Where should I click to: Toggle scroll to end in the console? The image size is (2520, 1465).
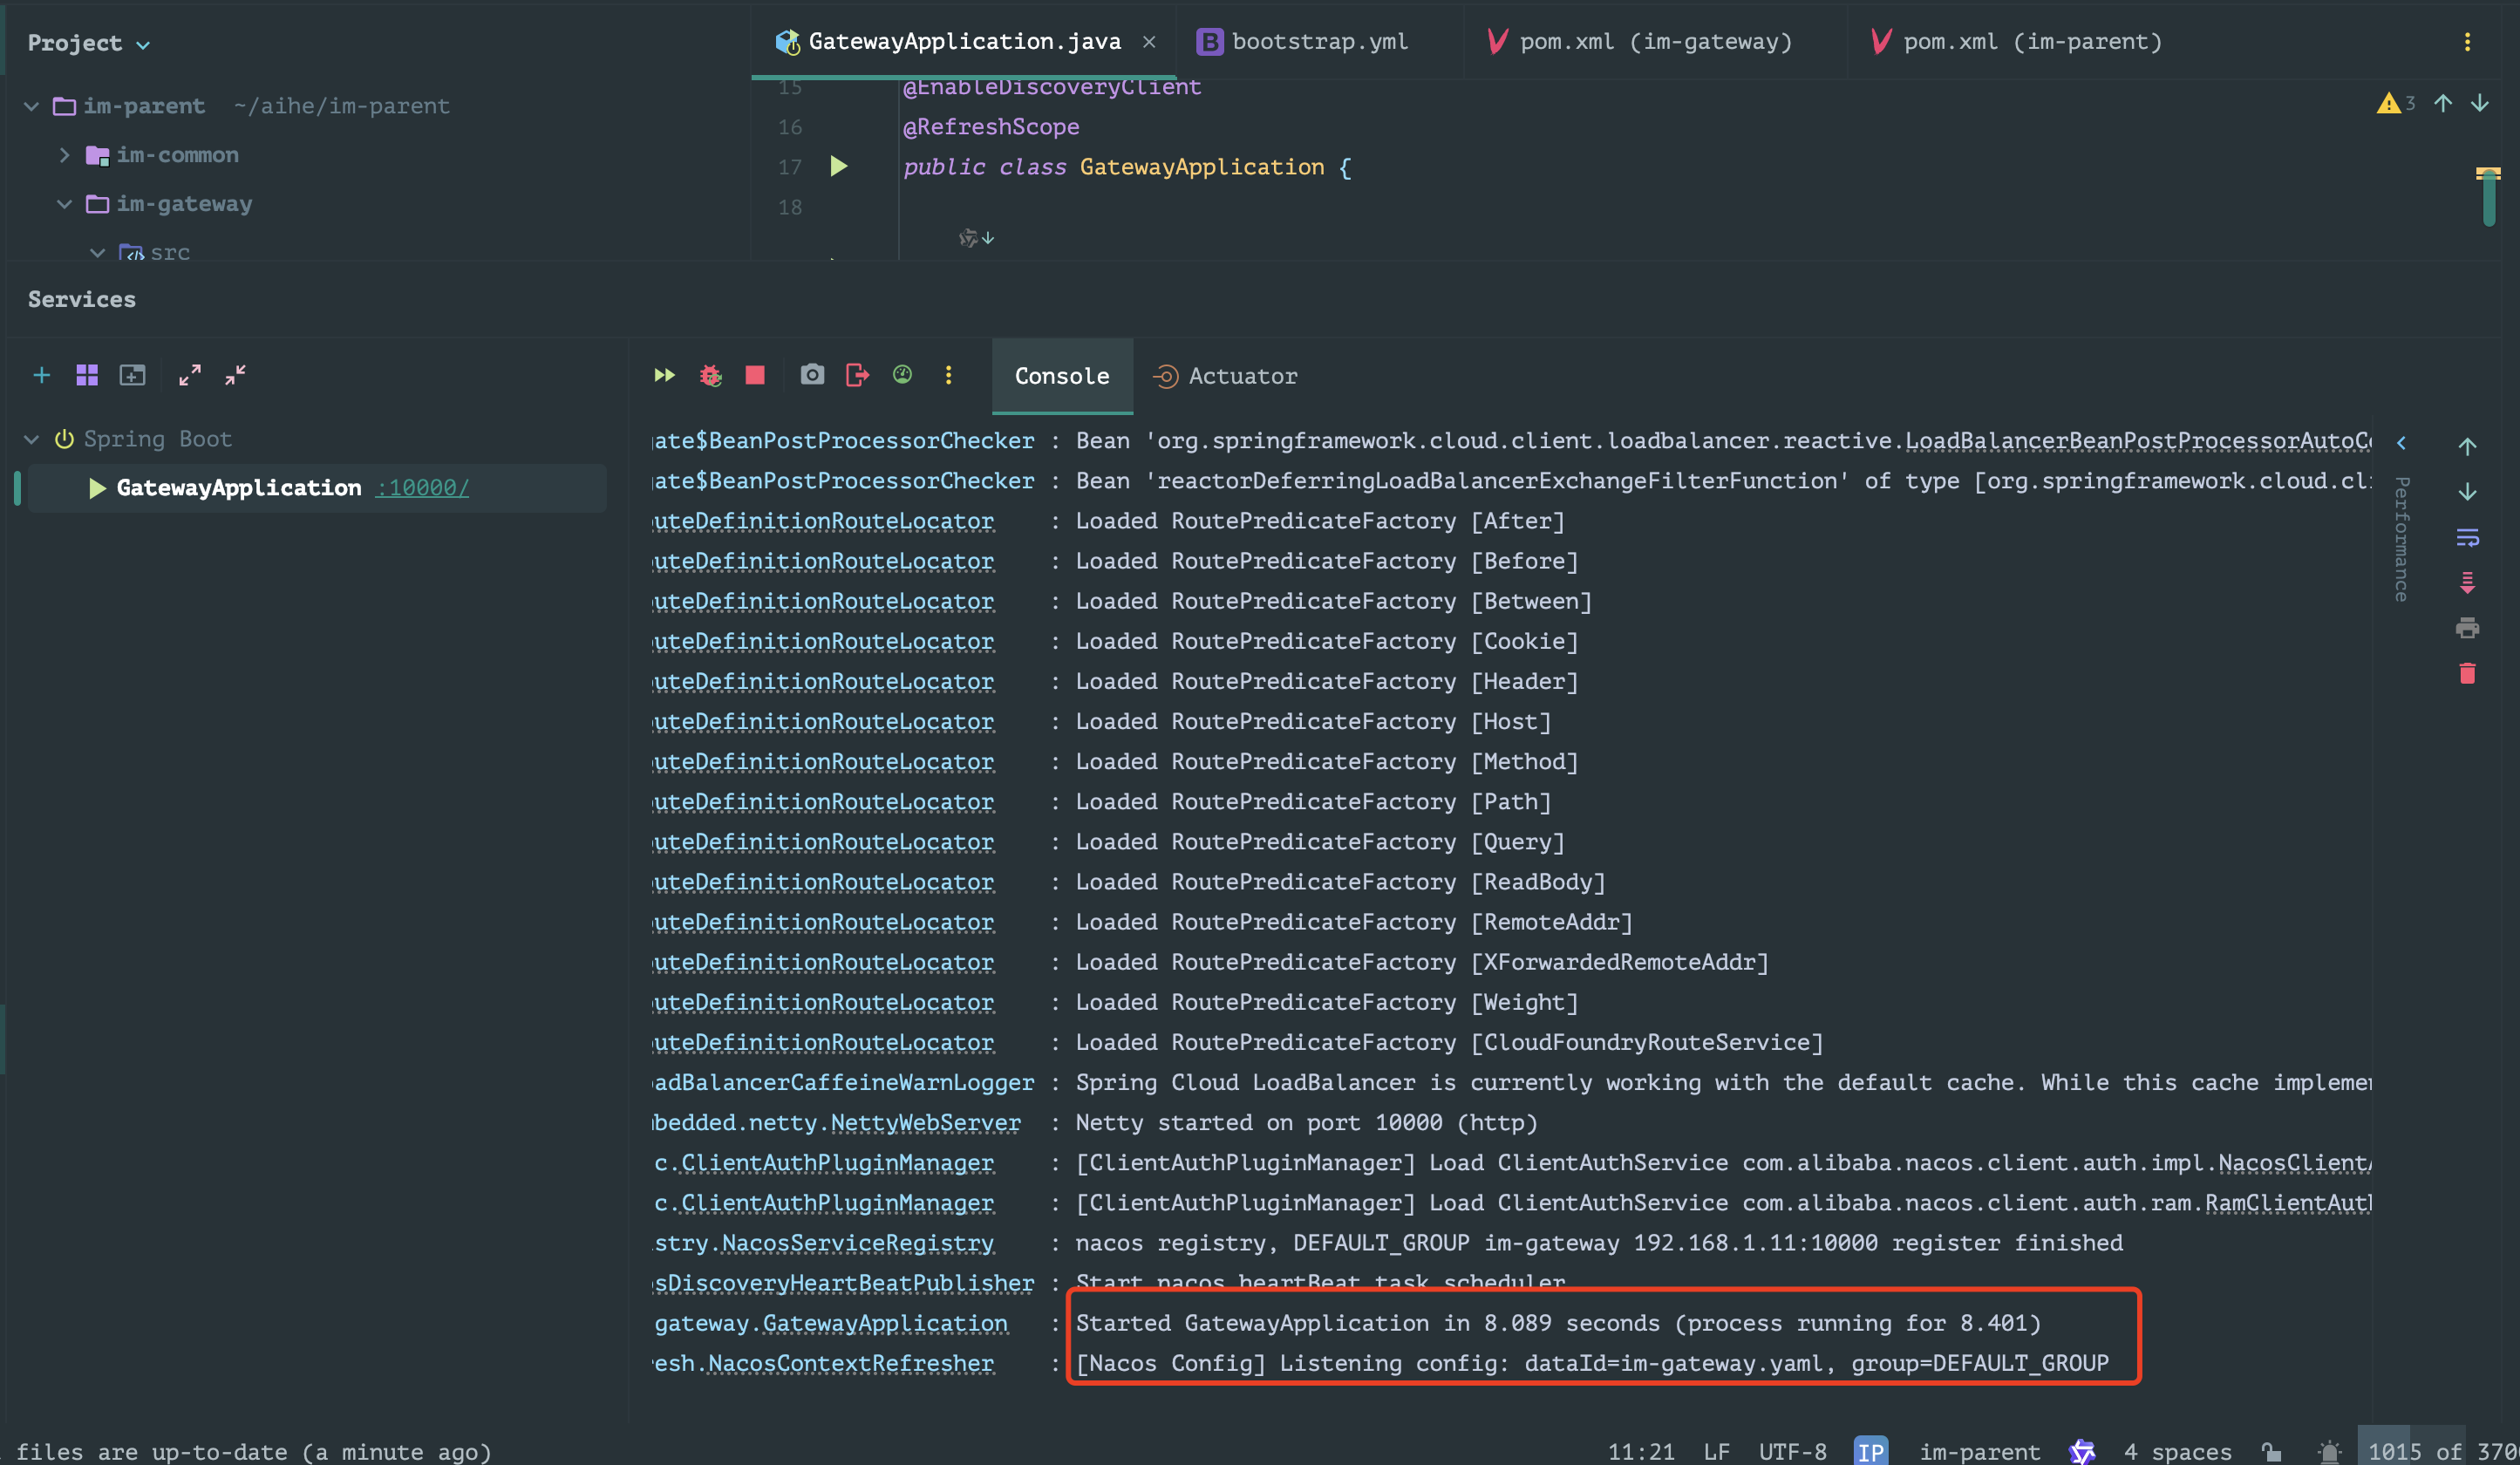[x=2467, y=583]
